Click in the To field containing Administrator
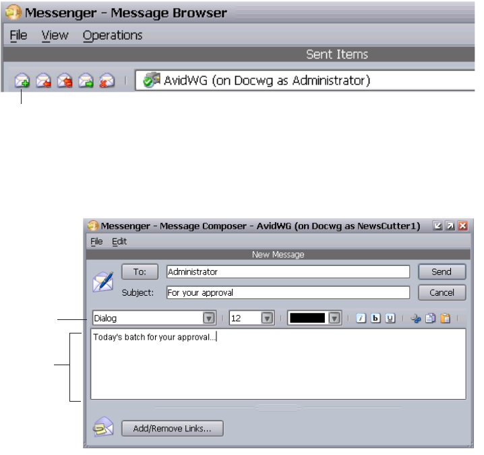This screenshot has height=455, width=484. pos(288,271)
